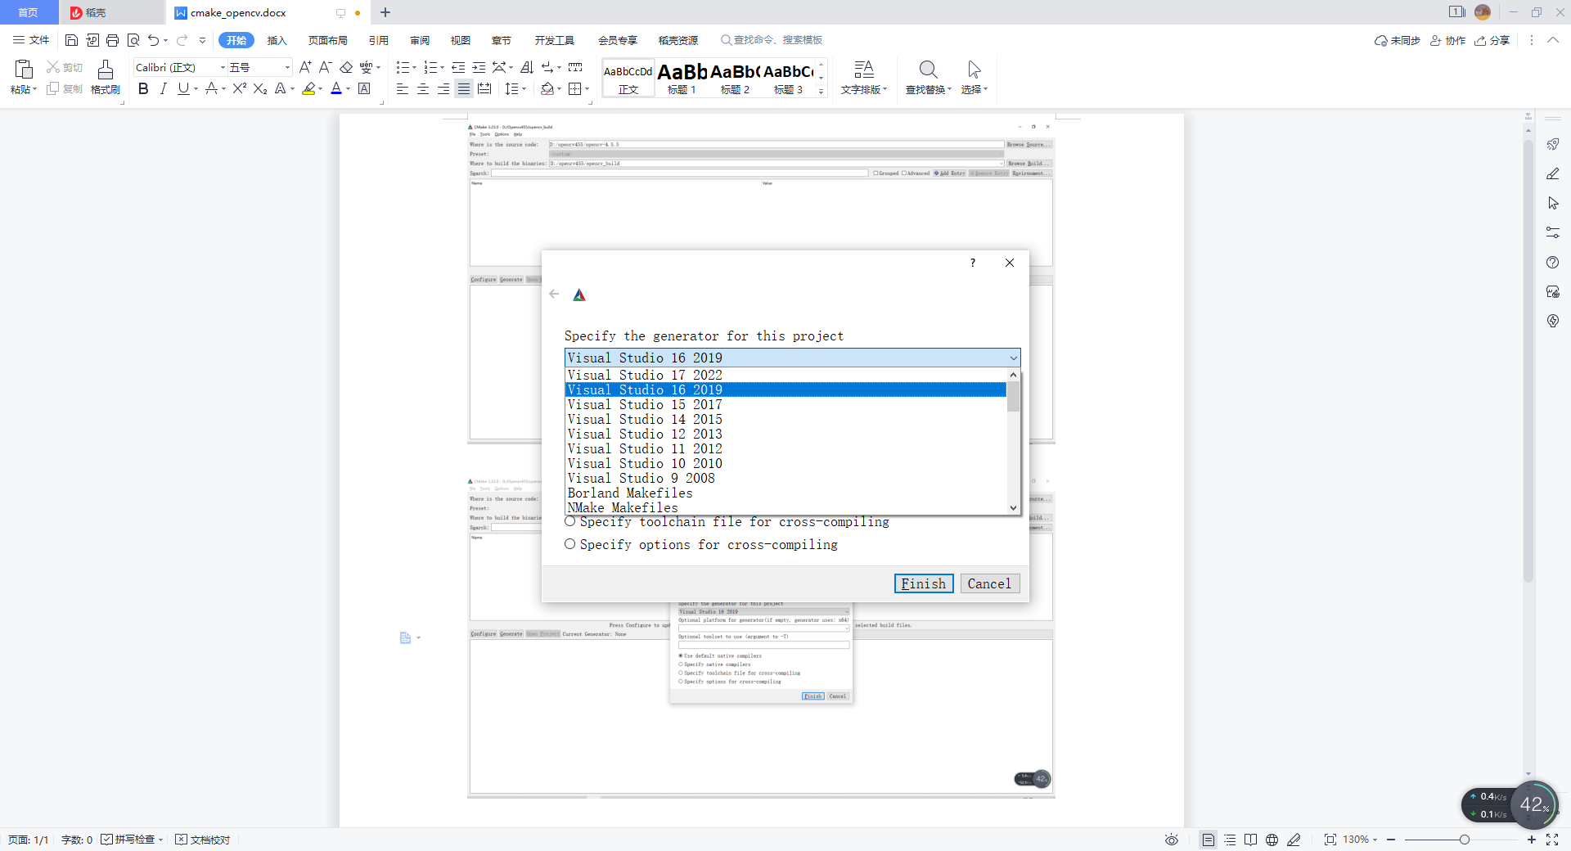The height and width of the screenshot is (851, 1571).
Task: Open the Line Spacing dropdown
Action: coord(515,88)
